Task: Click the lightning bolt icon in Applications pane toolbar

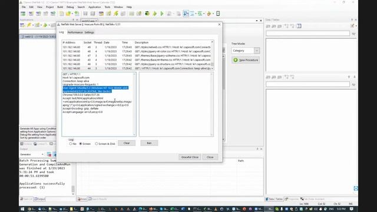Action: coord(29,25)
